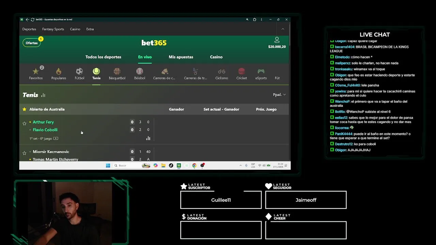
Task: Switch to Todos los deportes tab
Action: point(103,57)
